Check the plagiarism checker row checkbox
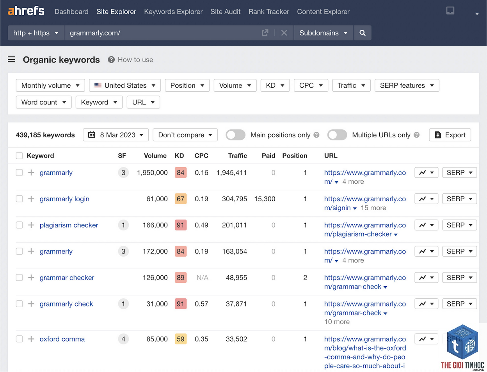Screen dimensions: 487x372 [19, 225]
